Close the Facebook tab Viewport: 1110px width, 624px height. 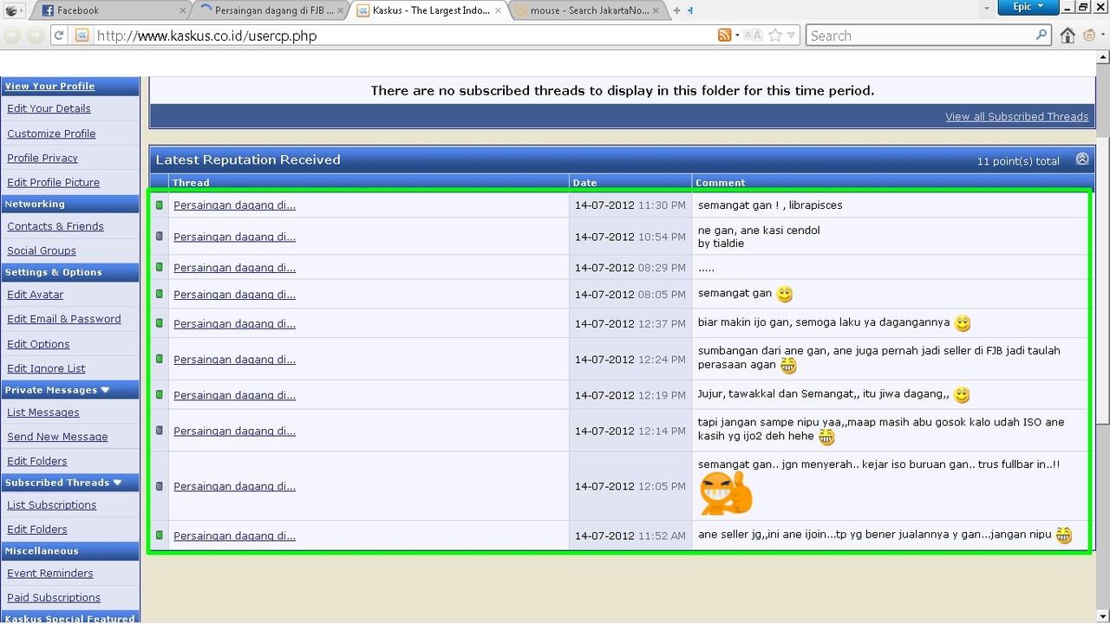[x=183, y=10]
